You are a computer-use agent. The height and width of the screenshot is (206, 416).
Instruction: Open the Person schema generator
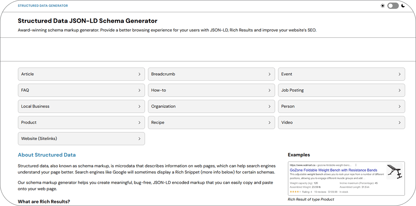click(341, 106)
